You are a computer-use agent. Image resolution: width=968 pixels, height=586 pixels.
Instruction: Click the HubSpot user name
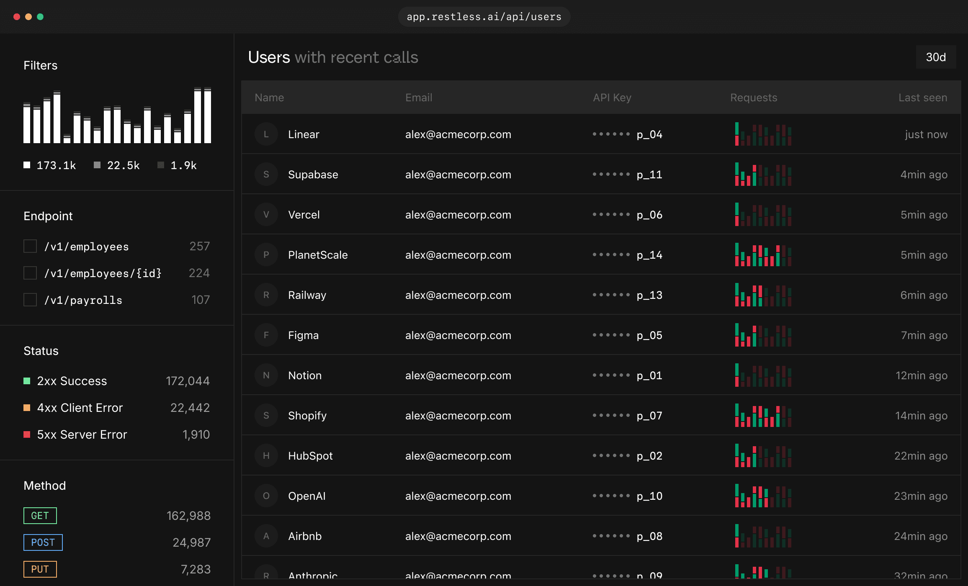[310, 456]
